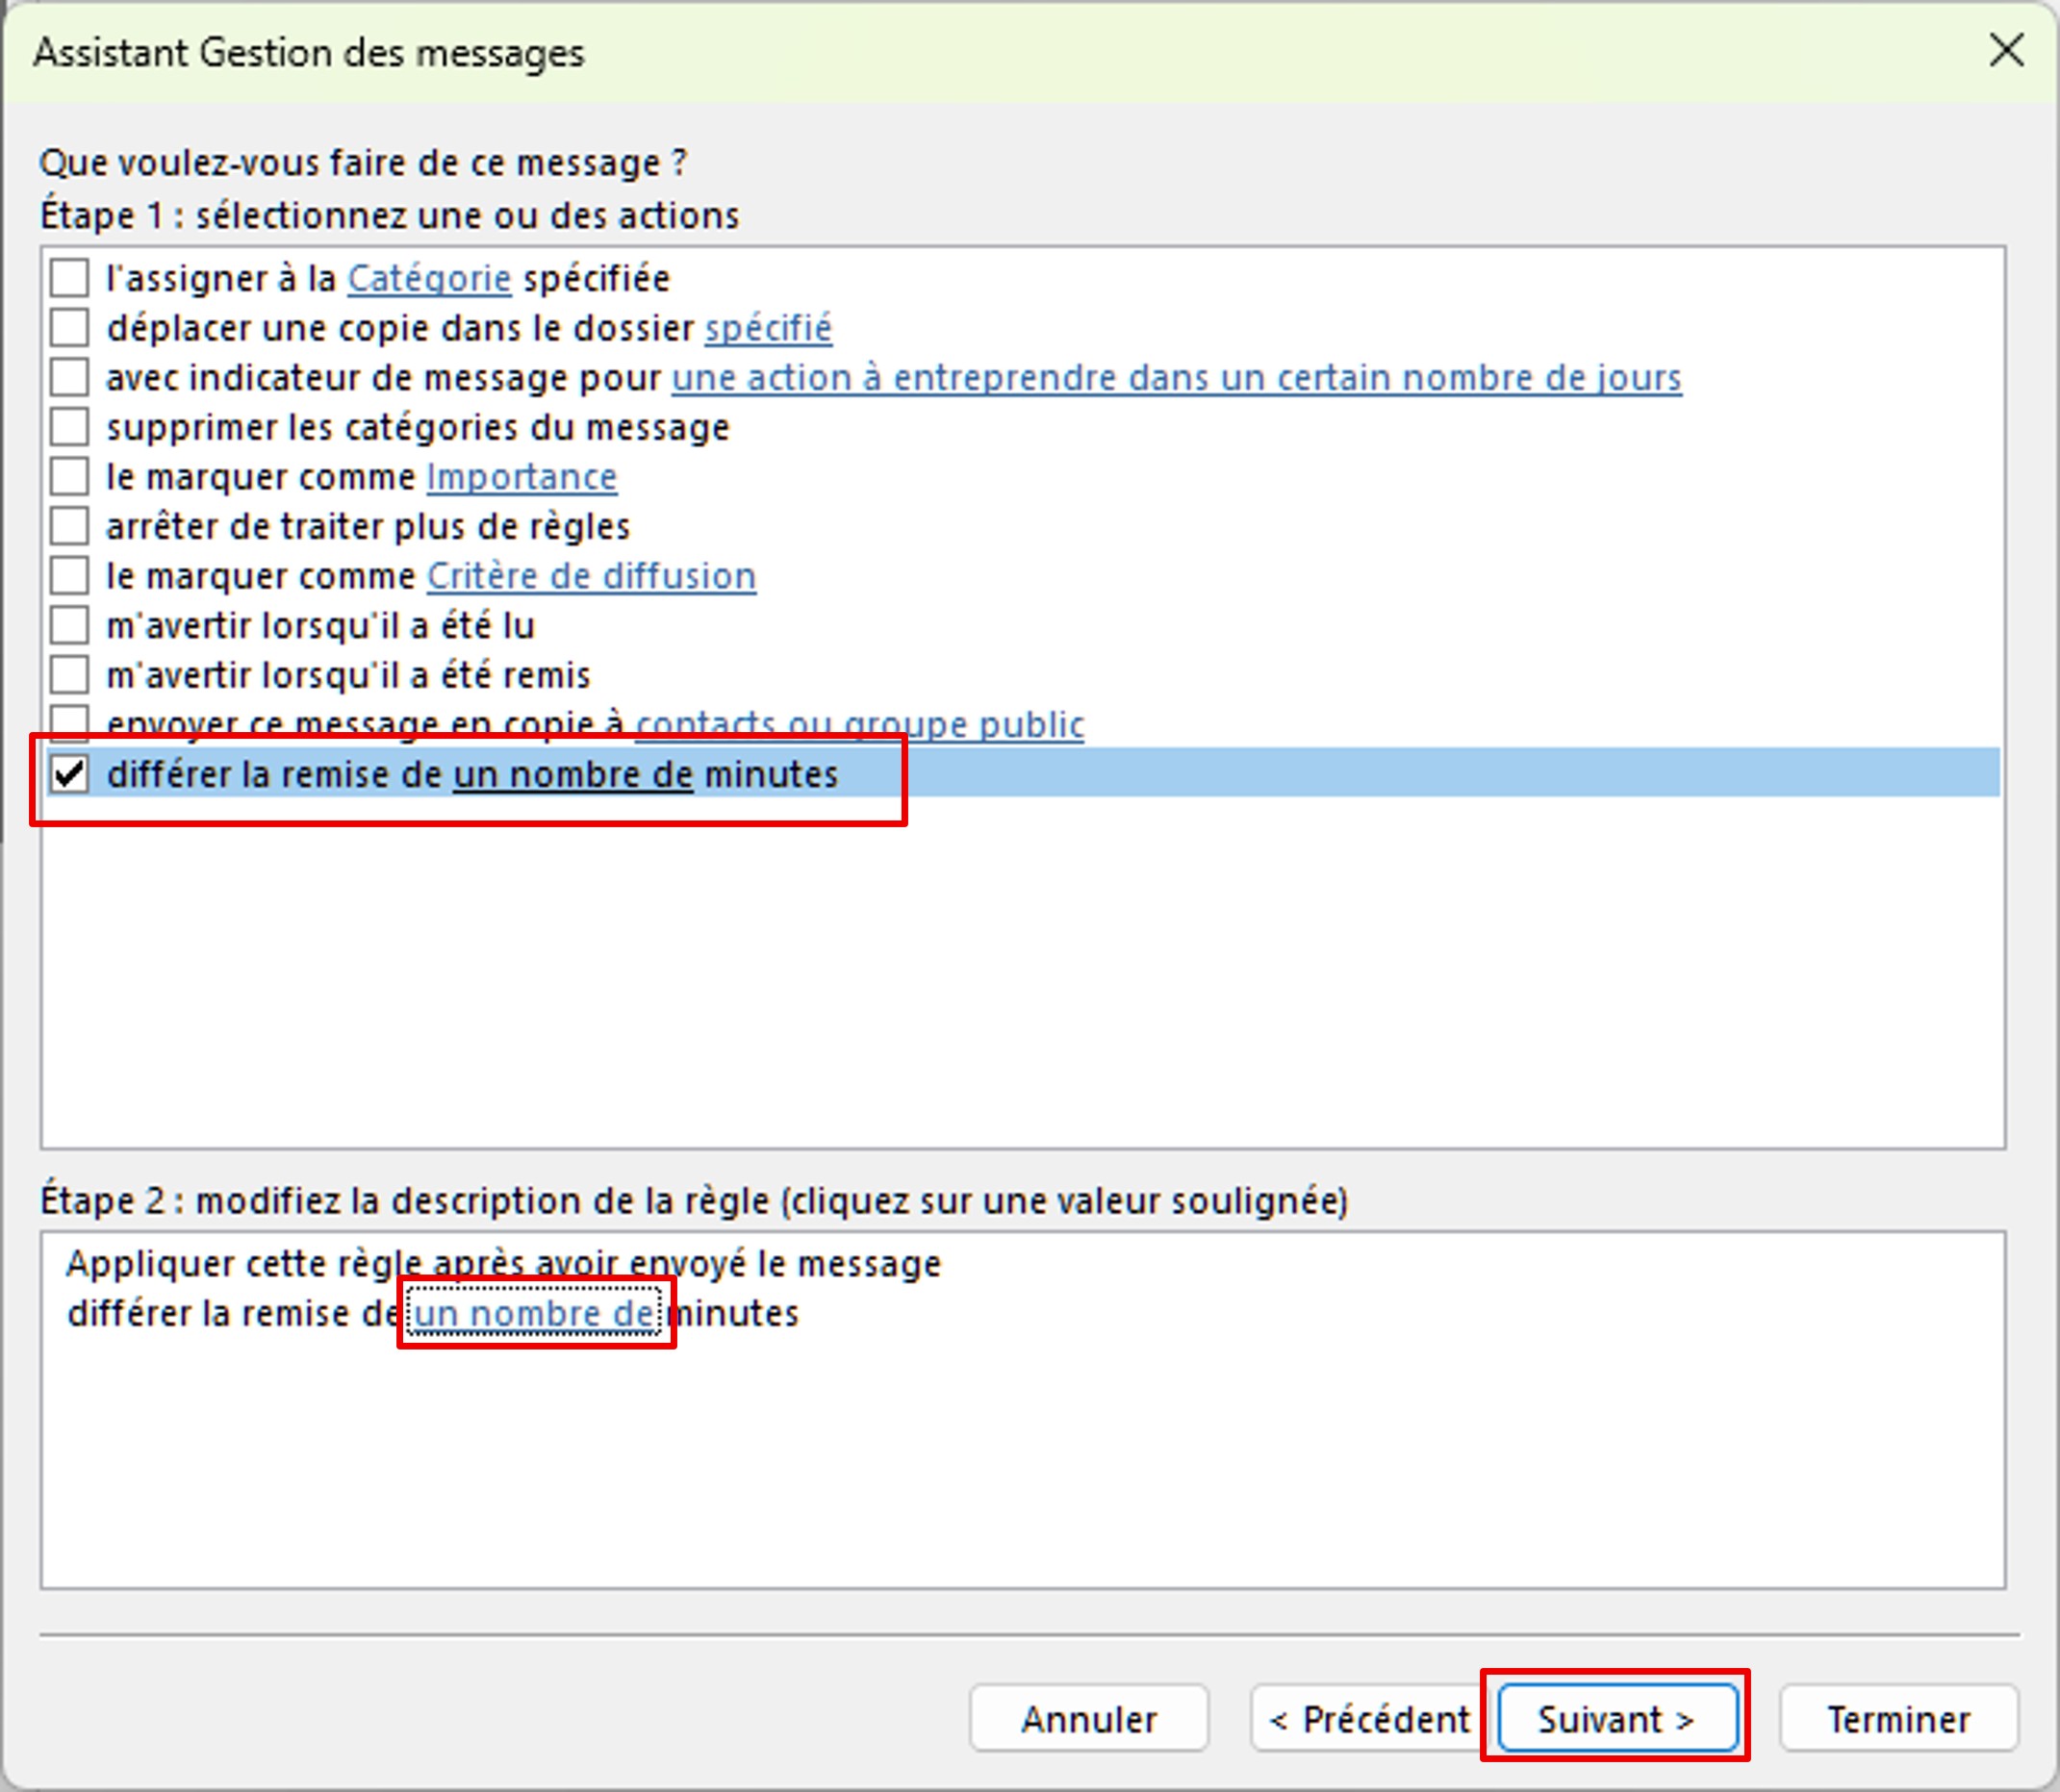Open the 'Catégorie' link
Viewport: 2060px width, 1792px height.
click(x=428, y=278)
